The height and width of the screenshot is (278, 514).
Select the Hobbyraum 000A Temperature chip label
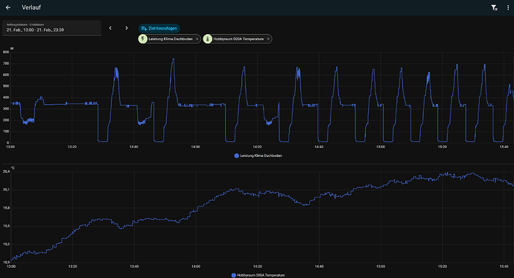(238, 39)
